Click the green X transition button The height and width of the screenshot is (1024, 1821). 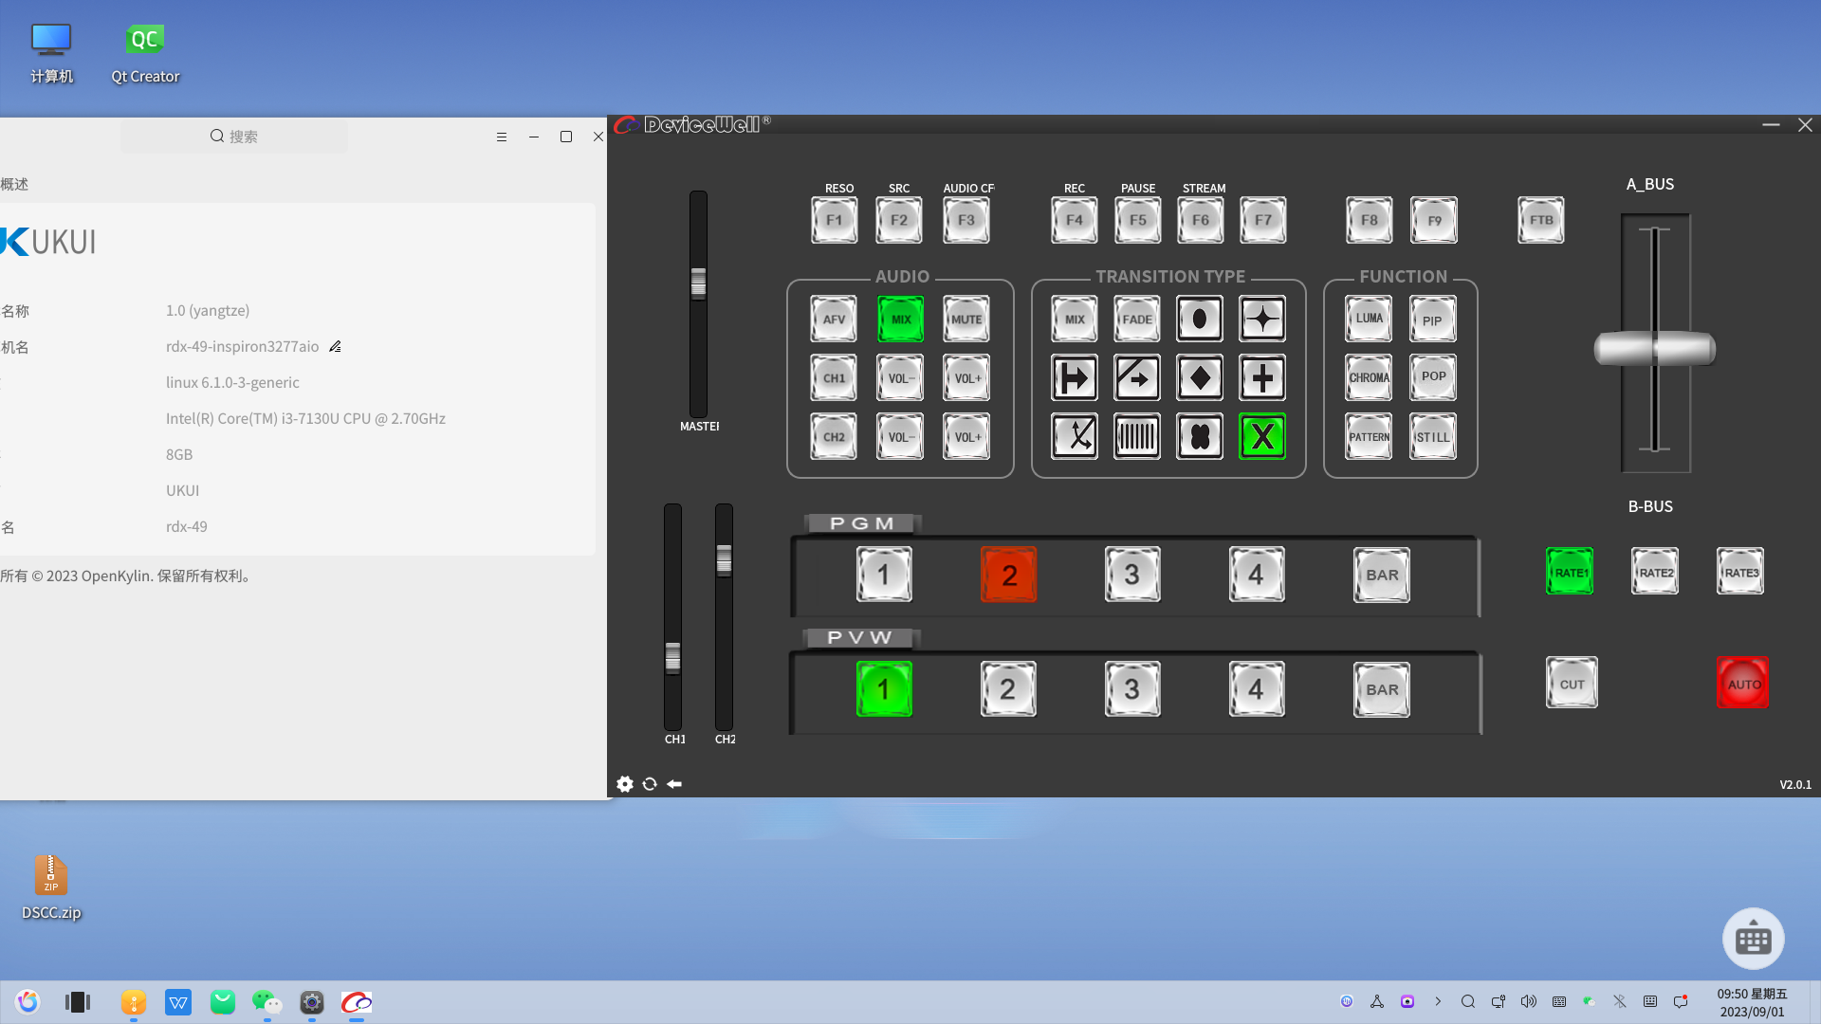pyautogui.click(x=1262, y=437)
